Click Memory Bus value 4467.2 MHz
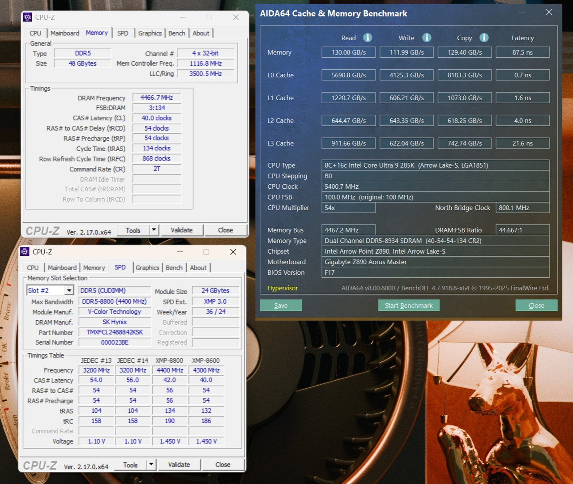The width and height of the screenshot is (573, 484). point(349,230)
